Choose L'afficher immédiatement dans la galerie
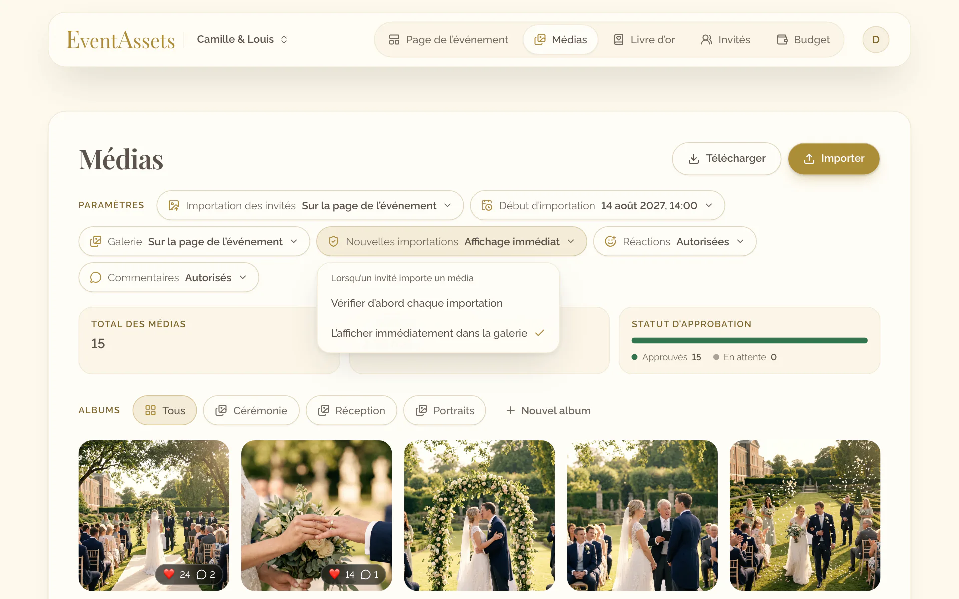 (x=438, y=333)
